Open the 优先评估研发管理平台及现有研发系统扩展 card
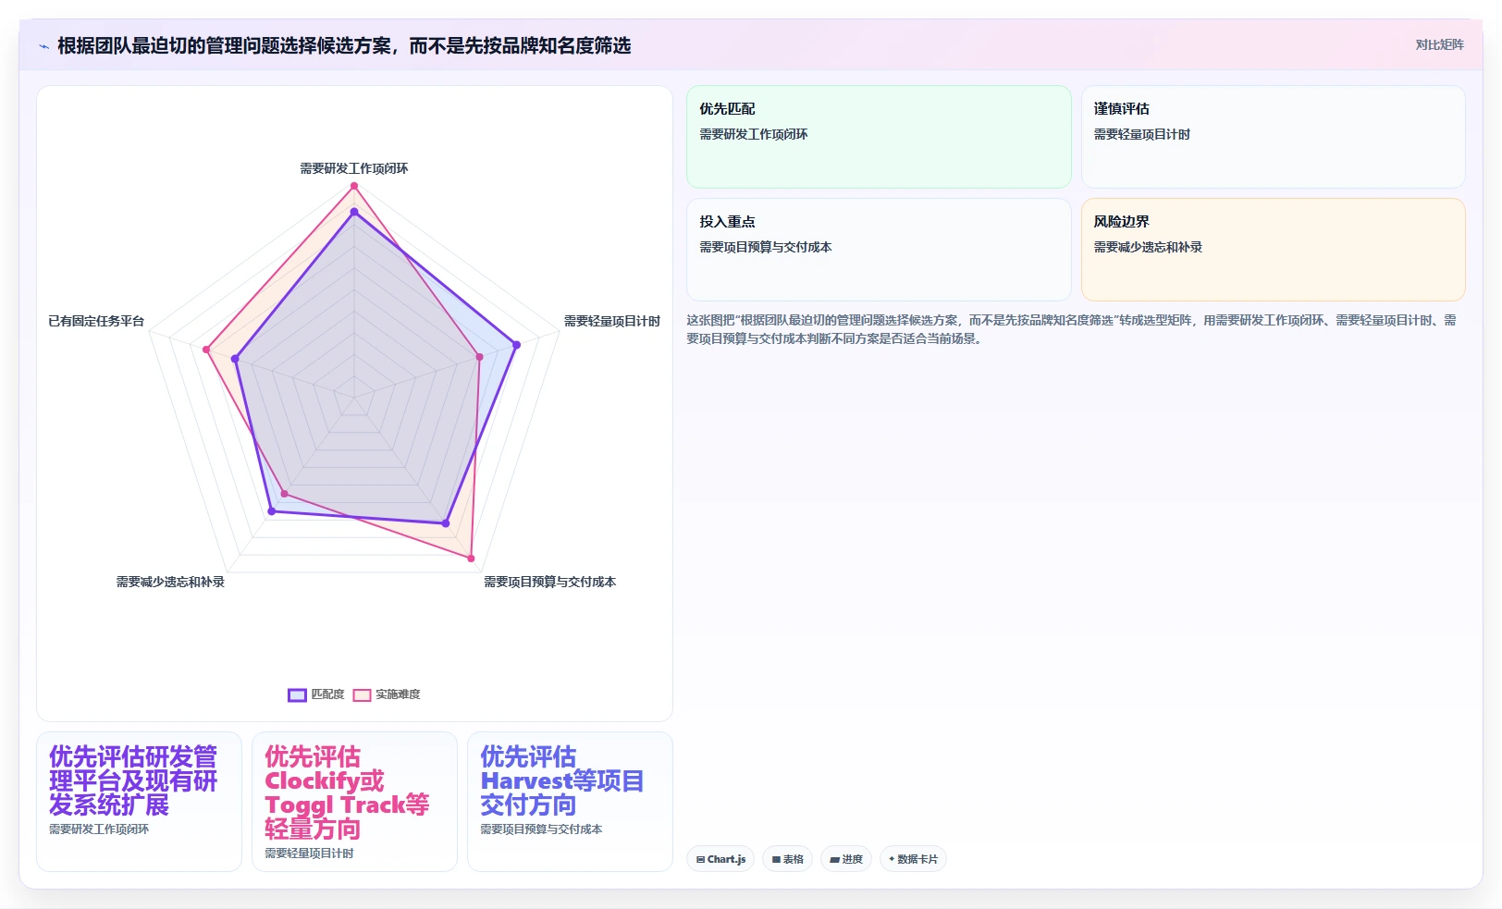This screenshot has height=909, width=1502. point(139,802)
